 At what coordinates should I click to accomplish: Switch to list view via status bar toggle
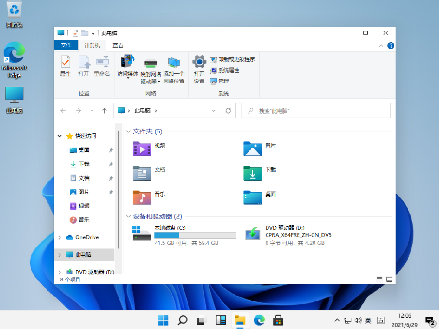tap(379, 279)
